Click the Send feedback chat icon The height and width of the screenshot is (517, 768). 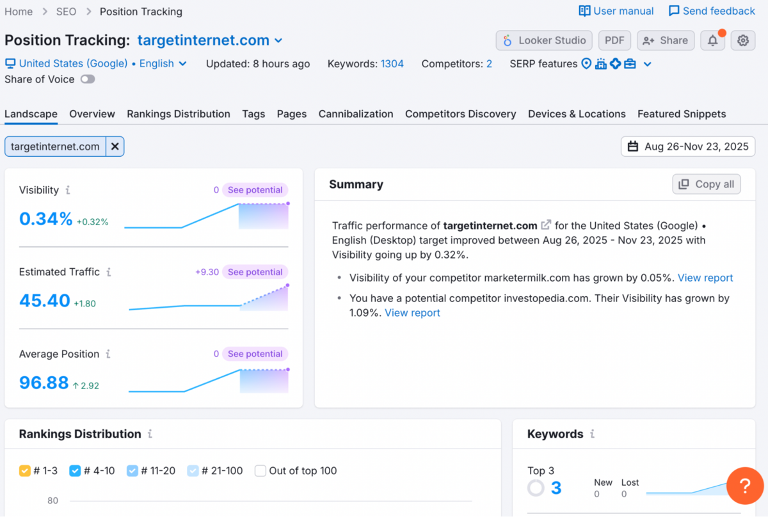coord(674,11)
